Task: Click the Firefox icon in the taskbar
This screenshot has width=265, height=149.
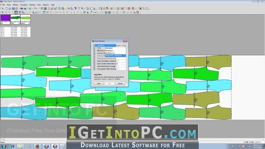Action: [x=38, y=146]
